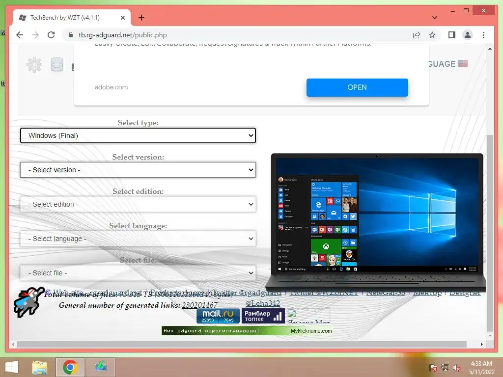
Task: Share this page via the share icon
Action: [417, 35]
